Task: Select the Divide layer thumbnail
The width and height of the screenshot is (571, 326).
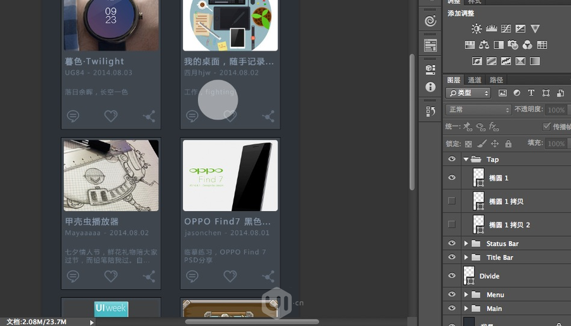Action: tap(469, 275)
